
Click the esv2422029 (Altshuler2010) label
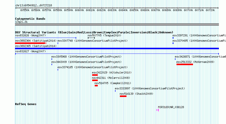coord(112,72)
